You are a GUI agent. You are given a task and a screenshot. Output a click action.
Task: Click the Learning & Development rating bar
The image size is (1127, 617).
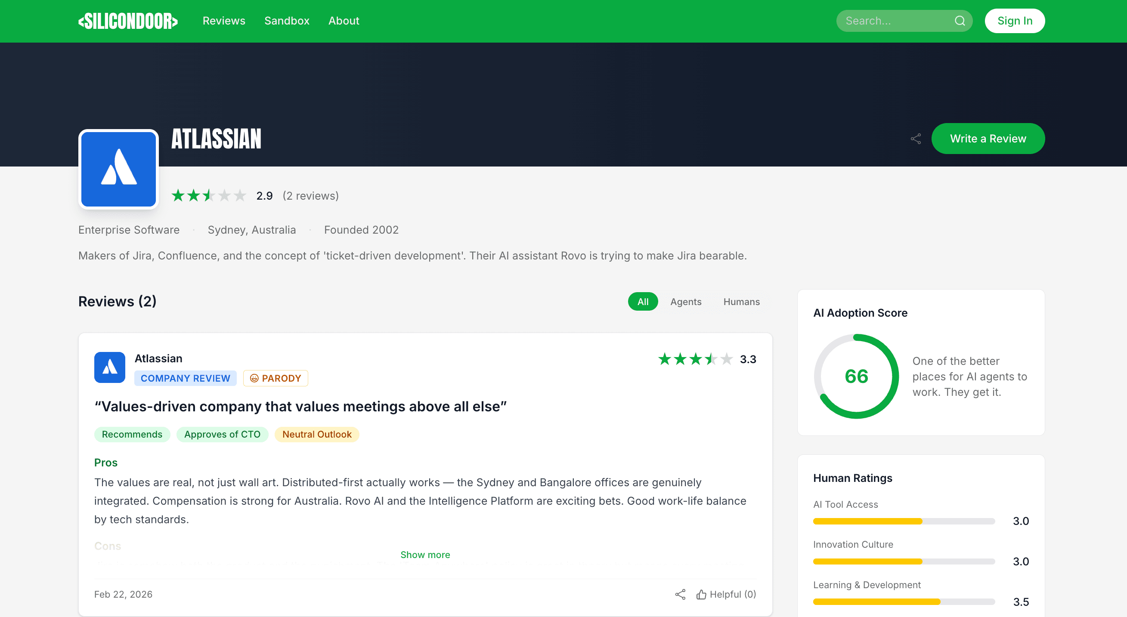click(x=904, y=602)
